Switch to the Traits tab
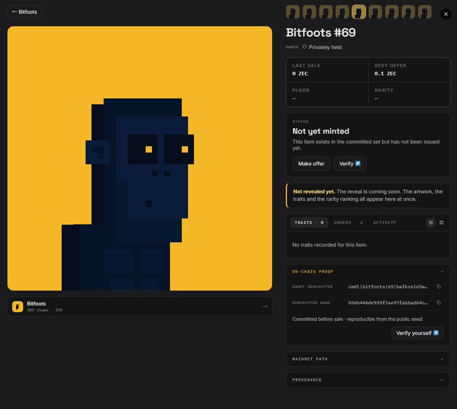The image size is (457, 409). point(309,222)
